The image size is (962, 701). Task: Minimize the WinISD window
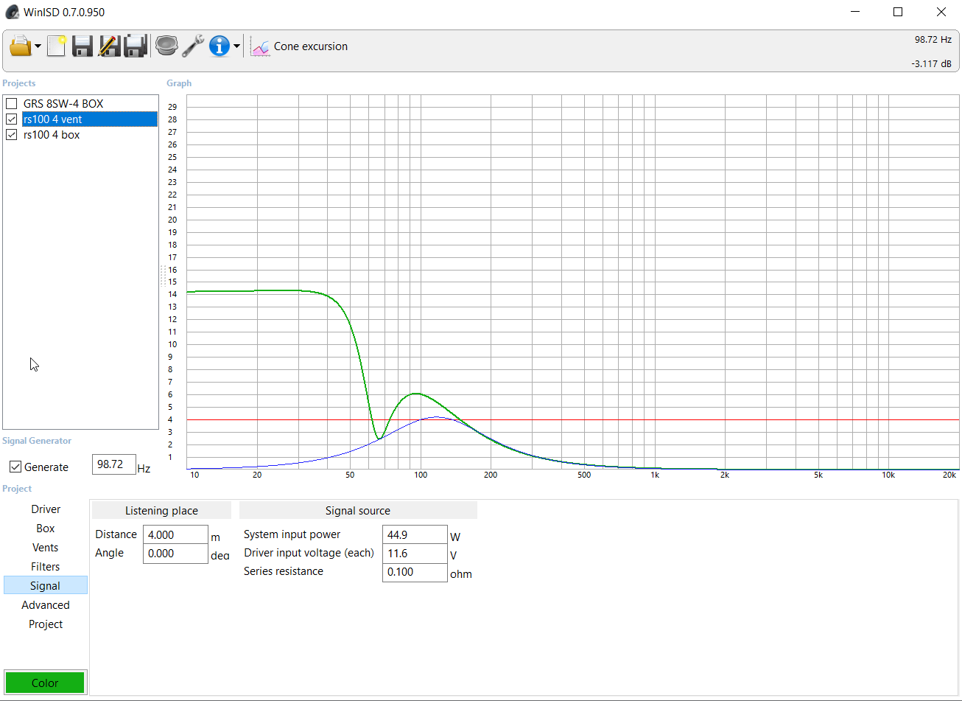(x=855, y=12)
